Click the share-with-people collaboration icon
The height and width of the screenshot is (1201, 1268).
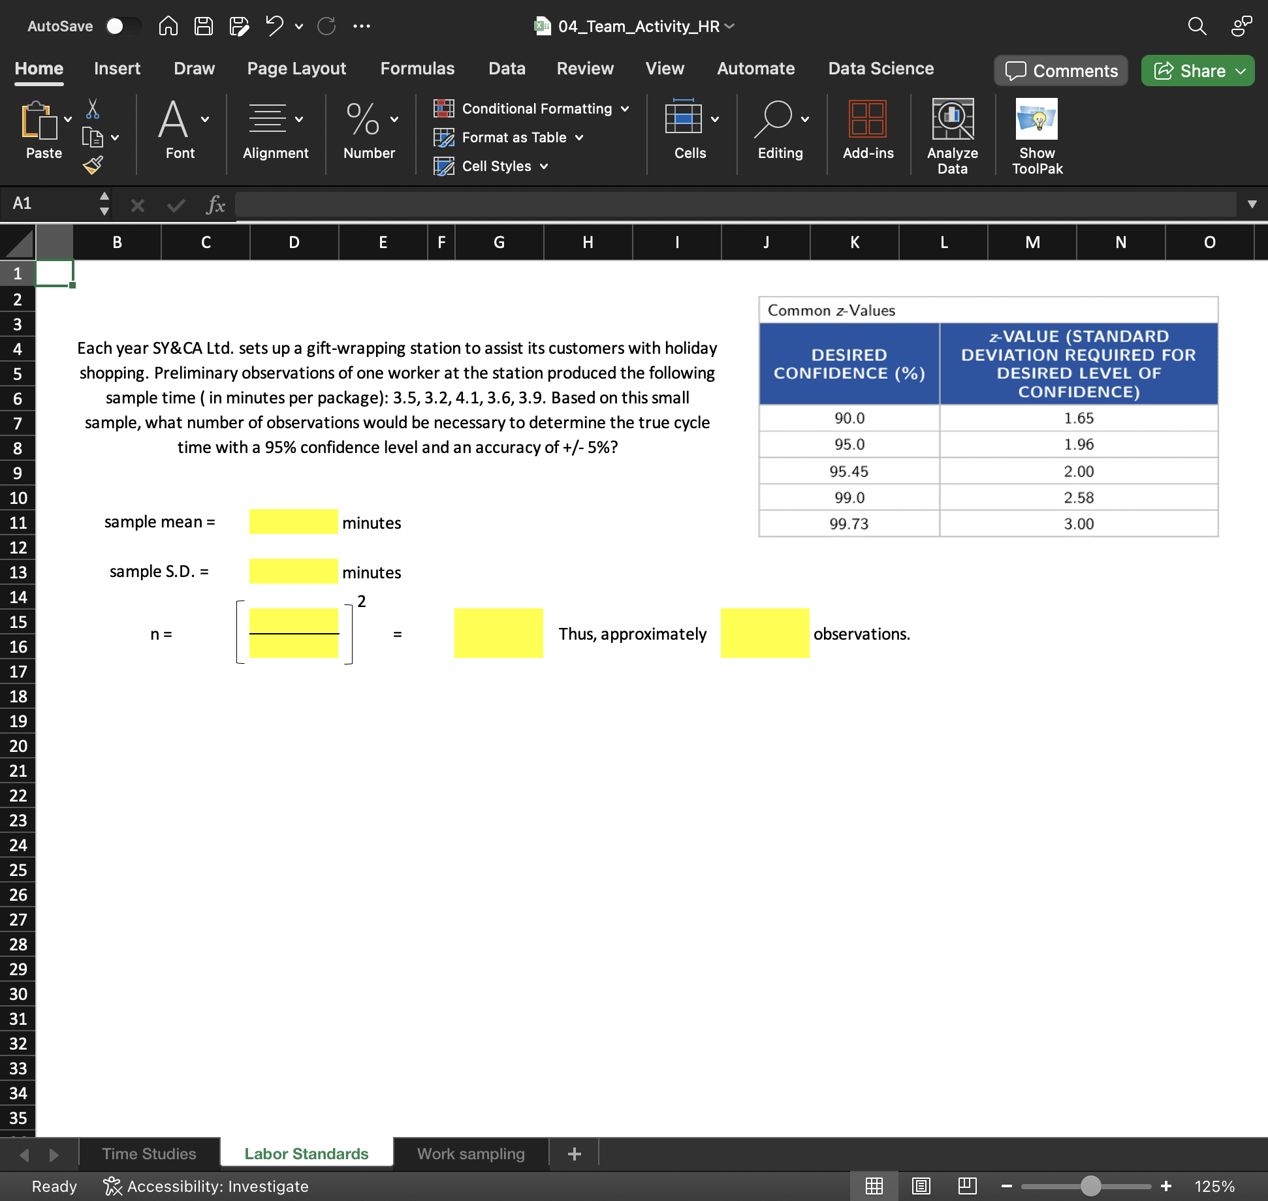click(x=1241, y=26)
